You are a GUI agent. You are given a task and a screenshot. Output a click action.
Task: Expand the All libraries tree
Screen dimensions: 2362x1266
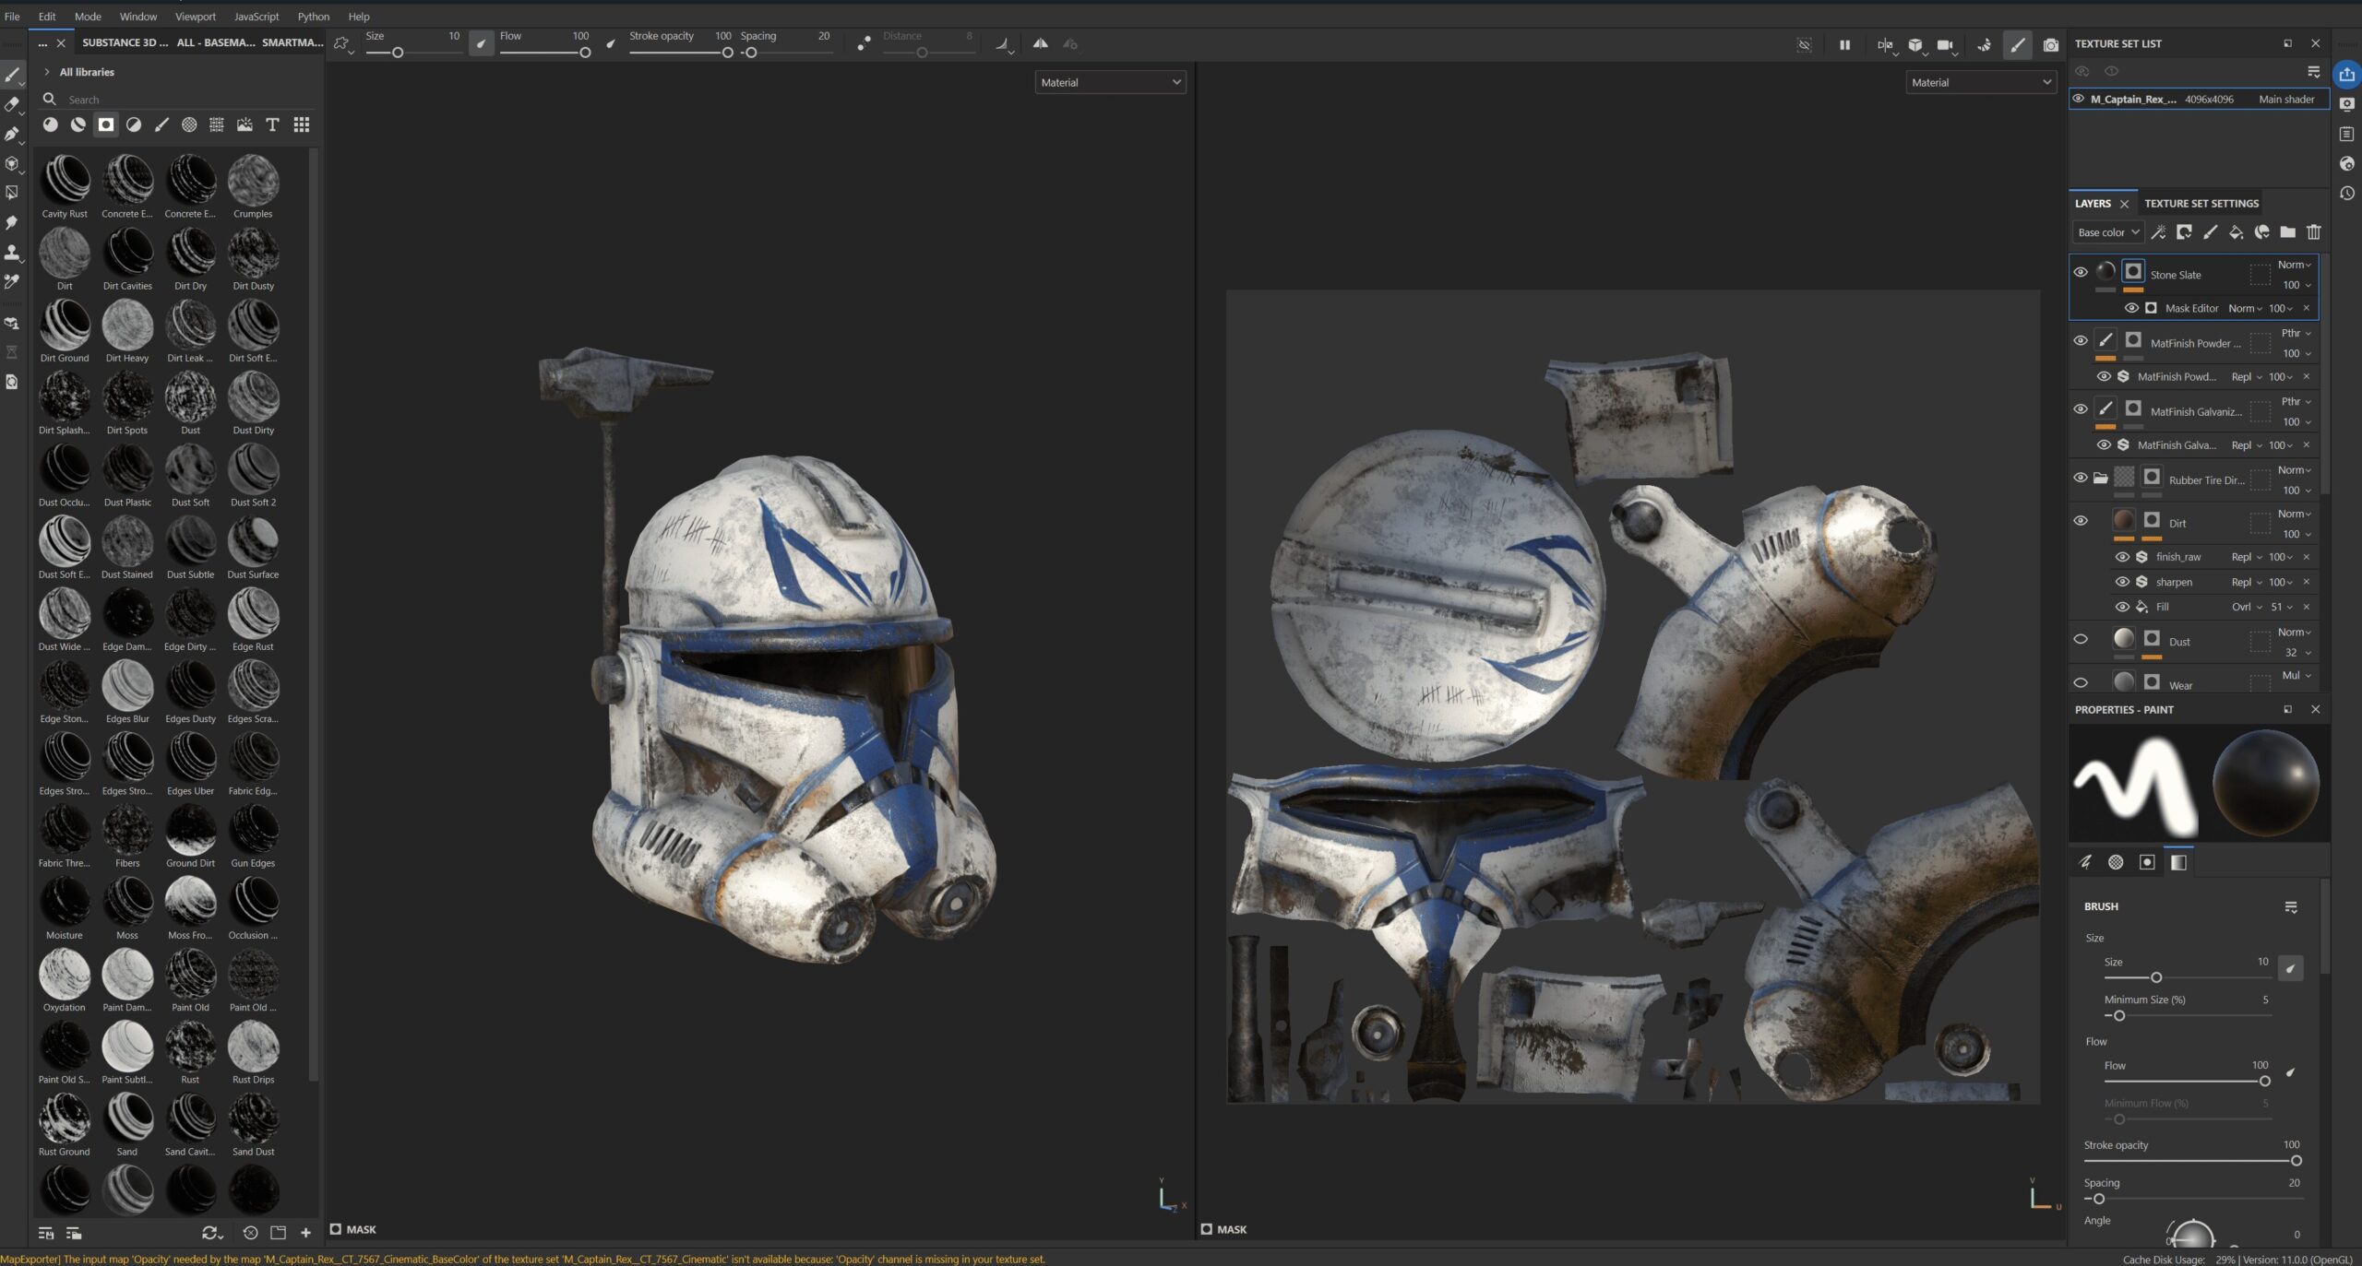coord(46,72)
